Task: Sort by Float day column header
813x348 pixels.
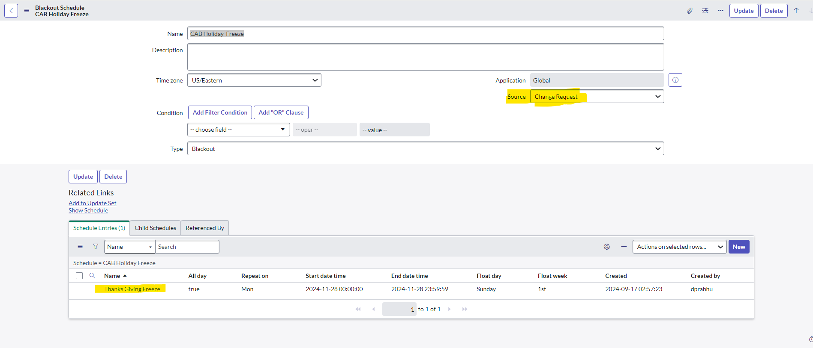Action: (x=489, y=276)
